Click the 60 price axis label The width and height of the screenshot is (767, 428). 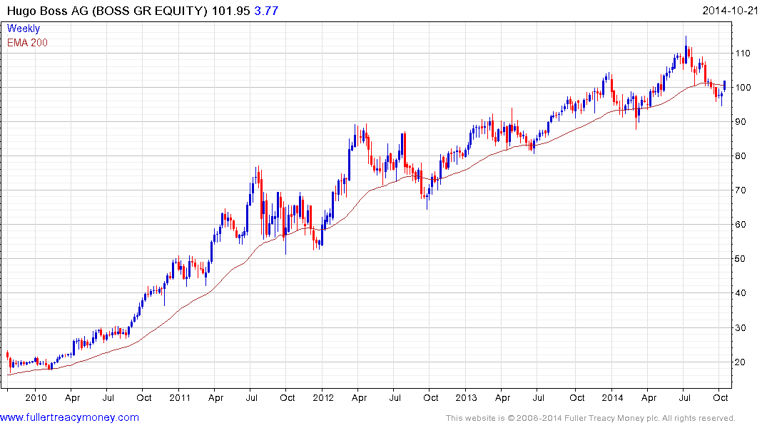[741, 225]
